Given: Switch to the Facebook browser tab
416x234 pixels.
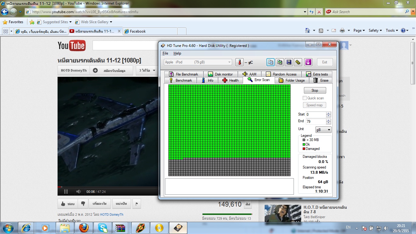Looking at the screenshot, I should 150,31.
